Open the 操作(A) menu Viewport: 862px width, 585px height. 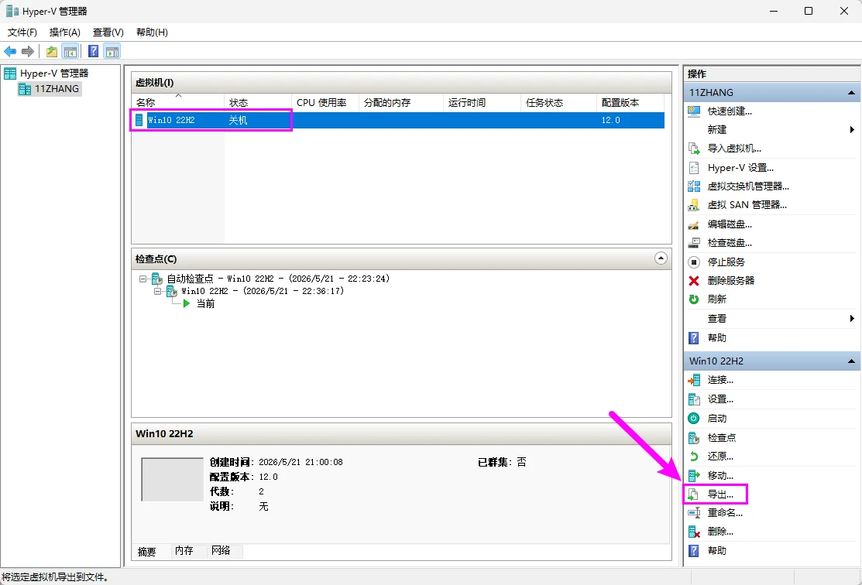(x=65, y=32)
